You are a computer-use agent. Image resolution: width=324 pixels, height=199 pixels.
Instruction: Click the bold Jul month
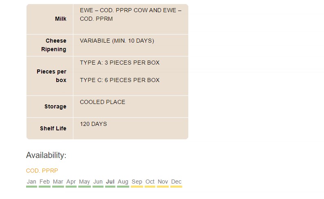[110, 182]
